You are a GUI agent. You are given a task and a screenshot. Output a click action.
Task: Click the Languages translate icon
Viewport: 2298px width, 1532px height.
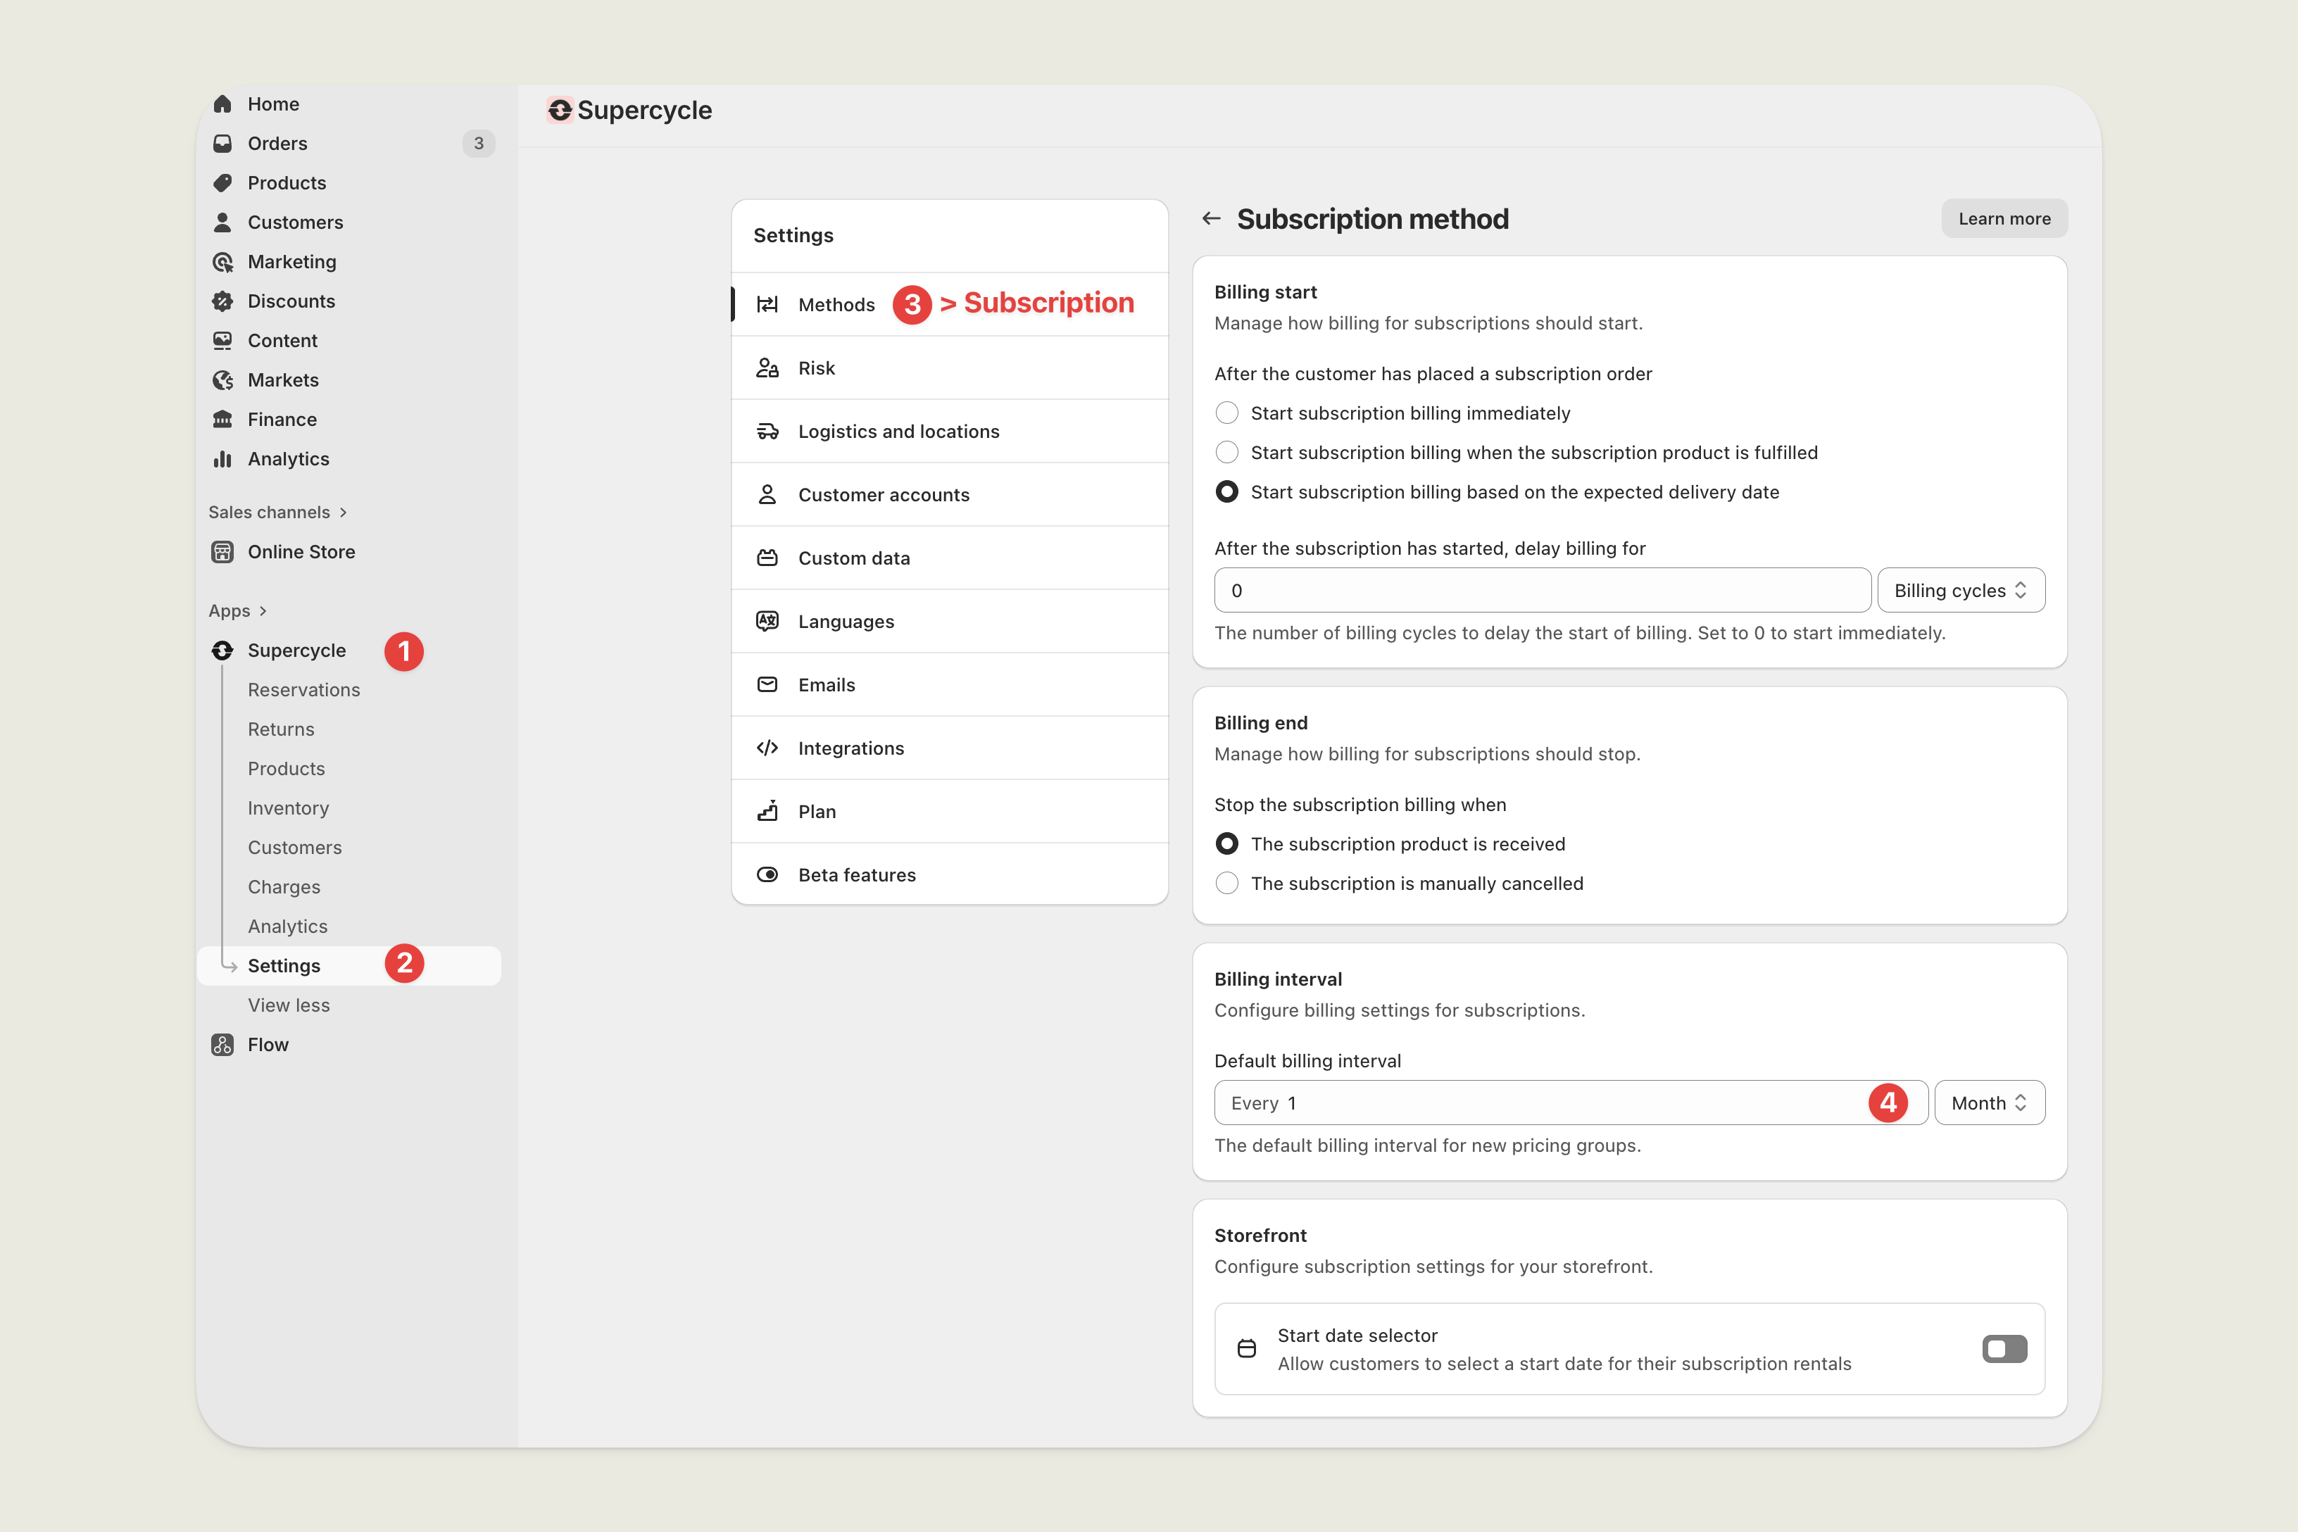(x=767, y=622)
